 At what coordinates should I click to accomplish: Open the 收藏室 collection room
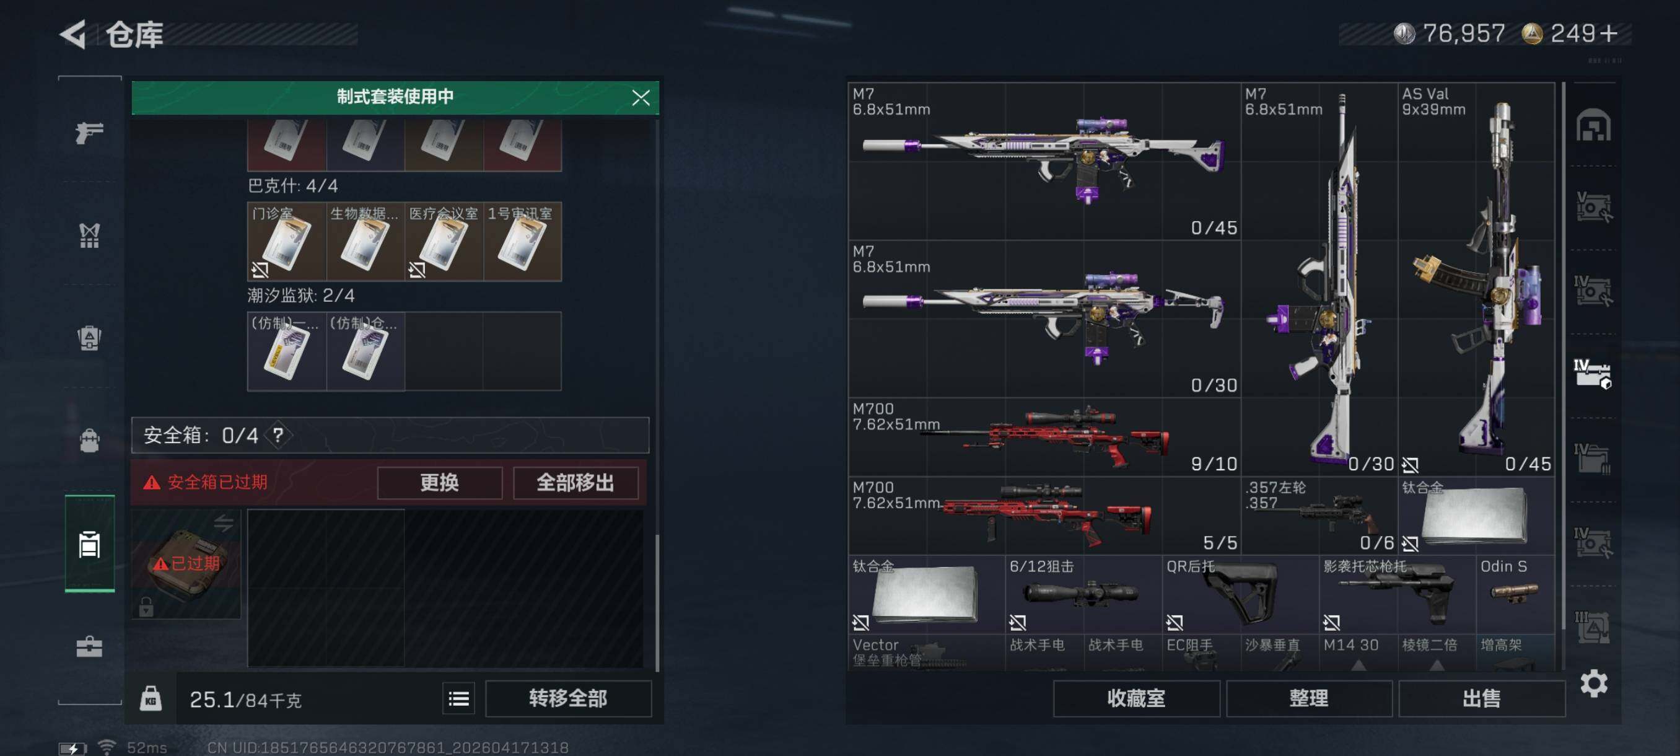(1136, 698)
